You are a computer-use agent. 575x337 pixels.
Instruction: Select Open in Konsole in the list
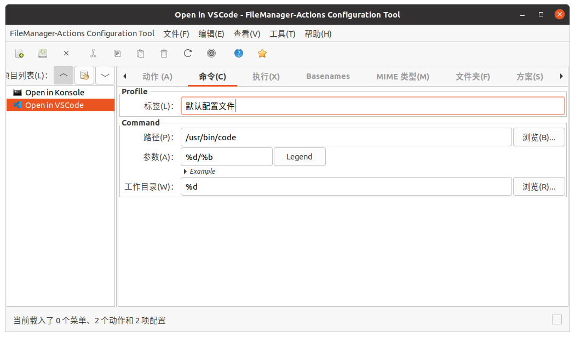54,93
